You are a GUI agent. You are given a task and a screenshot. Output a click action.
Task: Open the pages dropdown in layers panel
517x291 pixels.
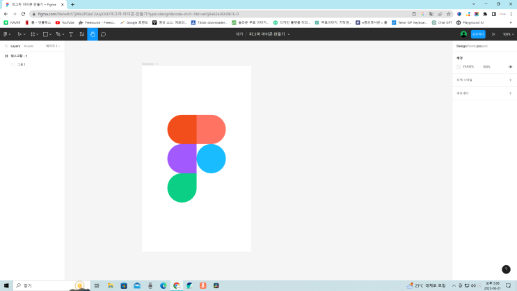53,46
